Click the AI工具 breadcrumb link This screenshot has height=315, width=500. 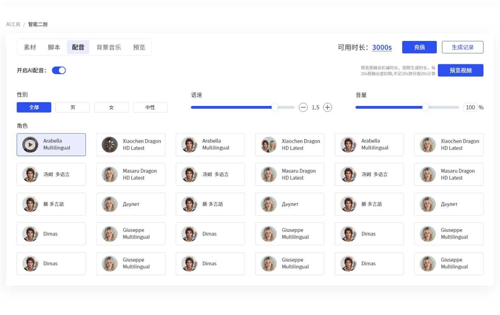coord(13,24)
